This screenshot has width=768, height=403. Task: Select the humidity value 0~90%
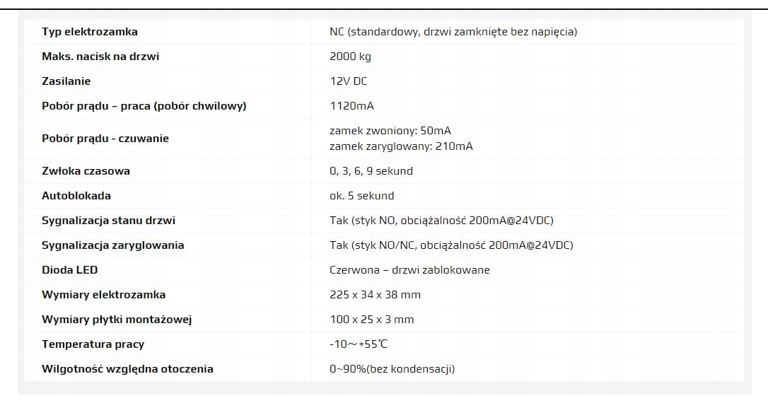(392, 369)
